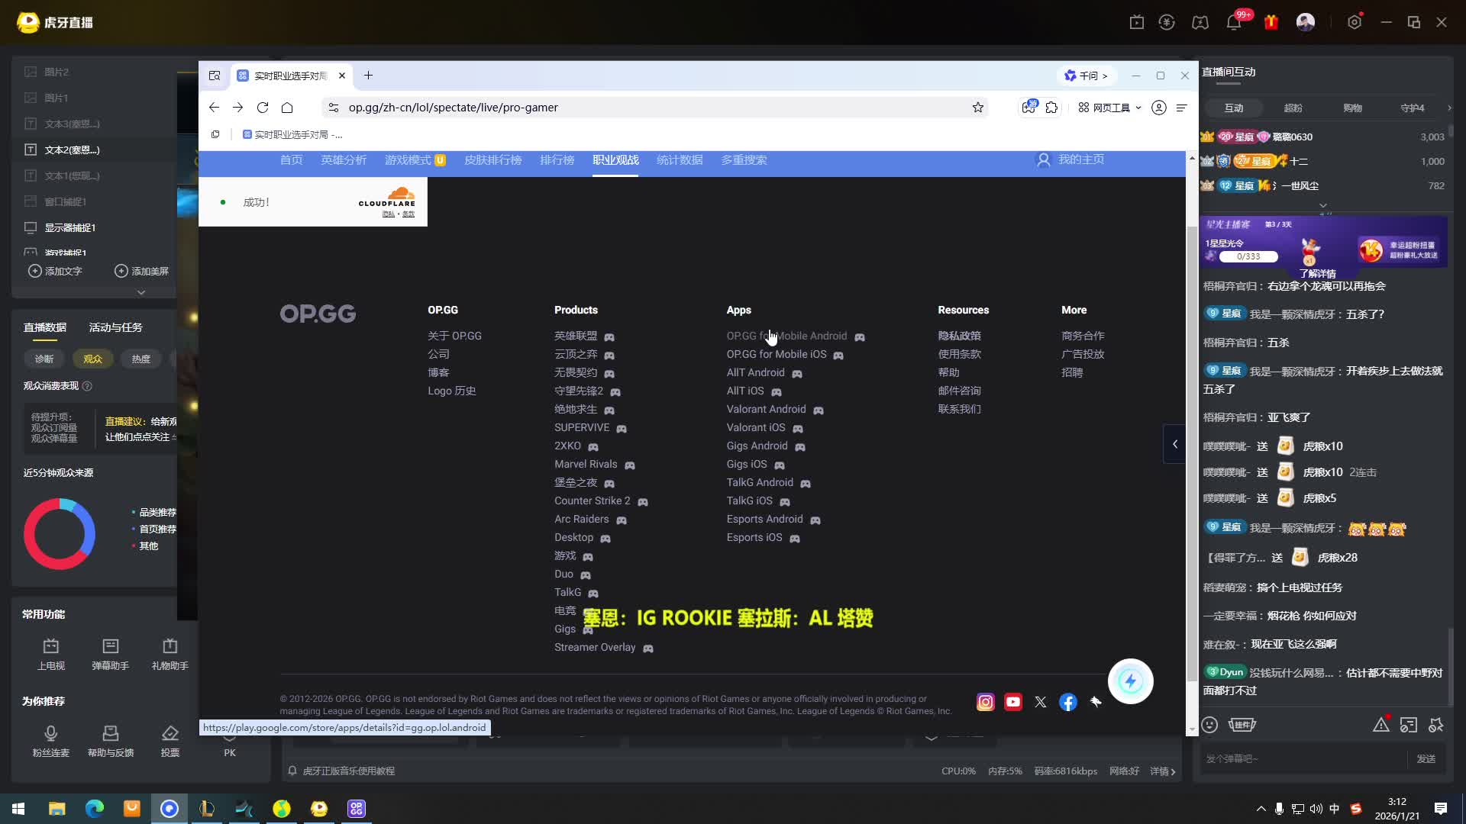Open the OP.GG for Mobile iOS link
The width and height of the screenshot is (1466, 824).
click(776, 354)
